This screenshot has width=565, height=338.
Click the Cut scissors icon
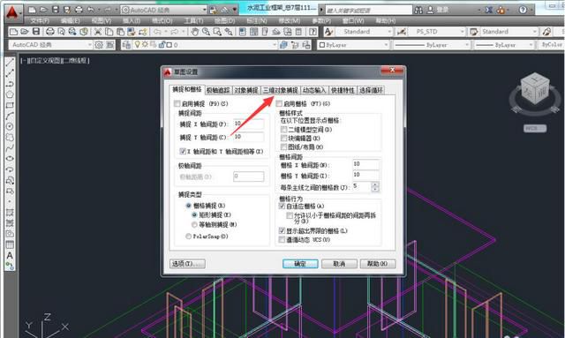point(98,32)
